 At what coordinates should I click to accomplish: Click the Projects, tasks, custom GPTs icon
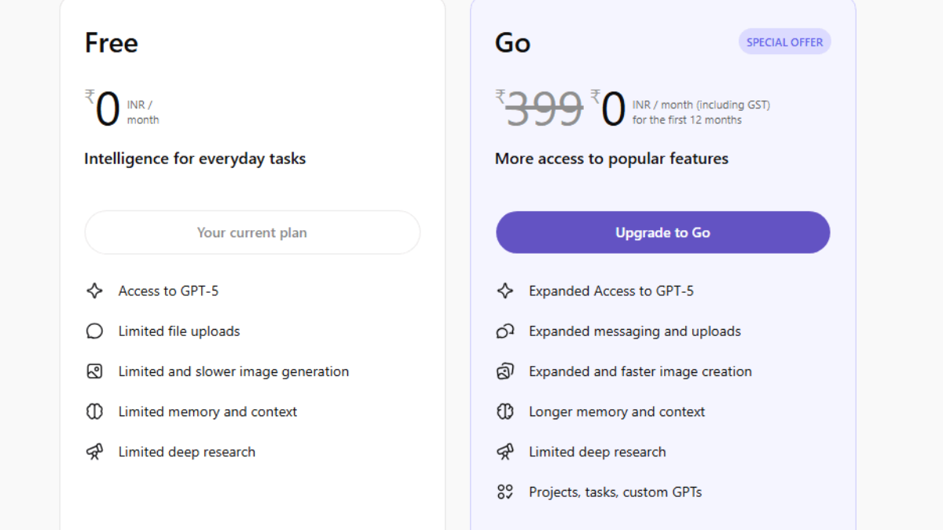point(505,492)
